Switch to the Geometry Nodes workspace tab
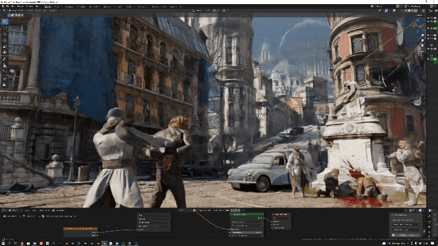The image size is (438, 246). [x=159, y=6]
